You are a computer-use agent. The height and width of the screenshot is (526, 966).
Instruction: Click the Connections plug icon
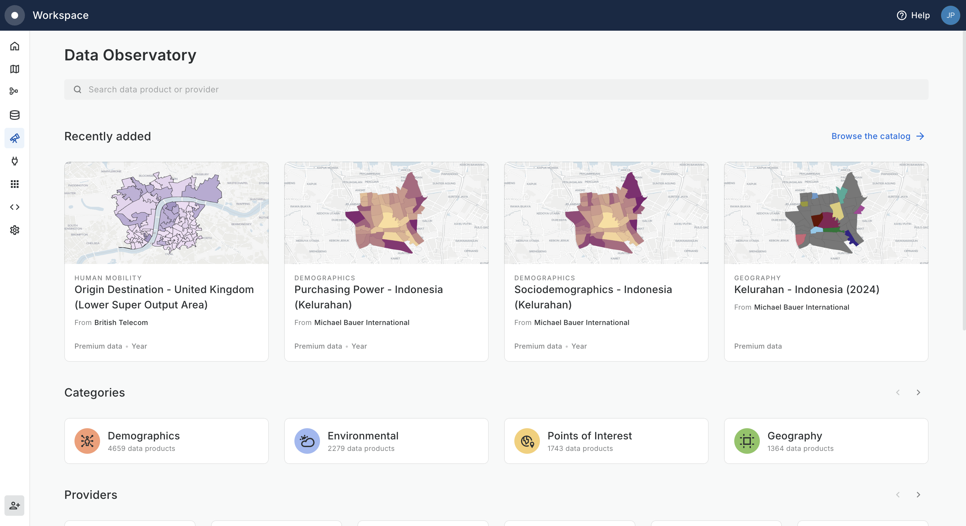[15, 161]
